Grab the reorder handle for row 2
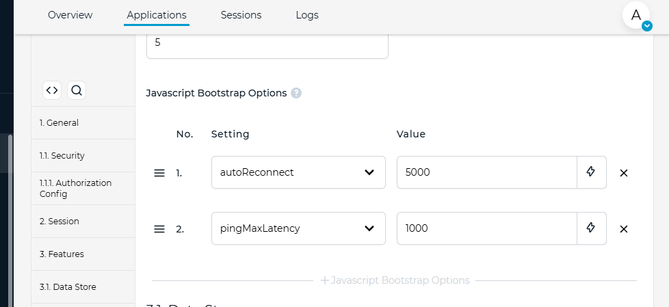This screenshot has height=307, width=669. pos(159,229)
